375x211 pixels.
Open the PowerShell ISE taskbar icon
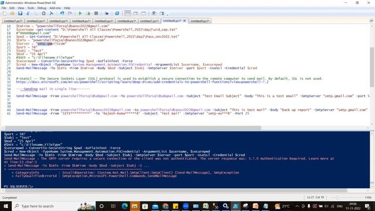click(x=236, y=206)
